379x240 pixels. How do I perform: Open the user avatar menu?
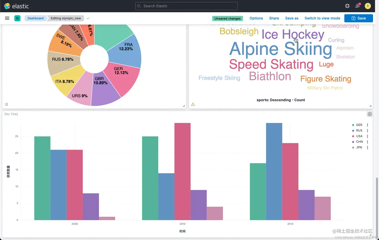pos(368,6)
